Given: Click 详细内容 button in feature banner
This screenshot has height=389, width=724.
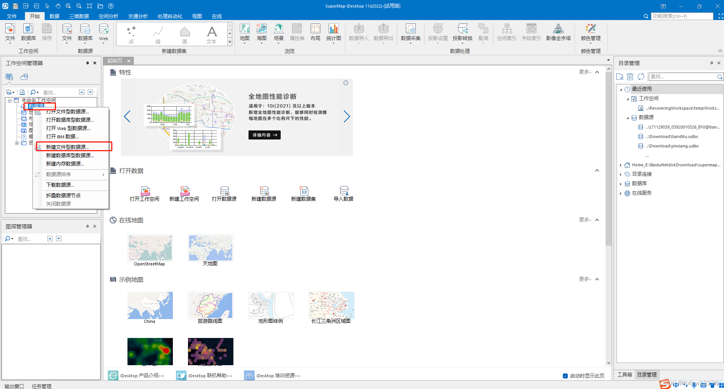Looking at the screenshot, I should click(x=264, y=135).
